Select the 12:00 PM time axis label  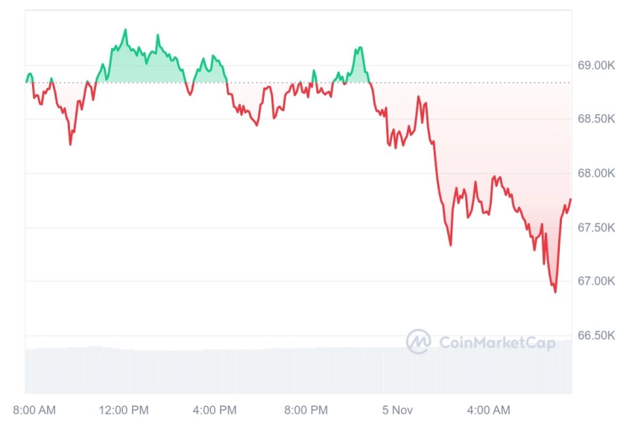click(124, 410)
